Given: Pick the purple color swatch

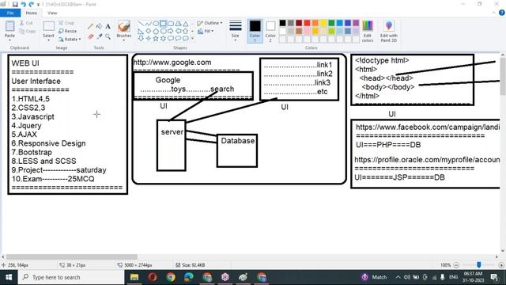Looking at the screenshot, I should (x=356, y=23).
